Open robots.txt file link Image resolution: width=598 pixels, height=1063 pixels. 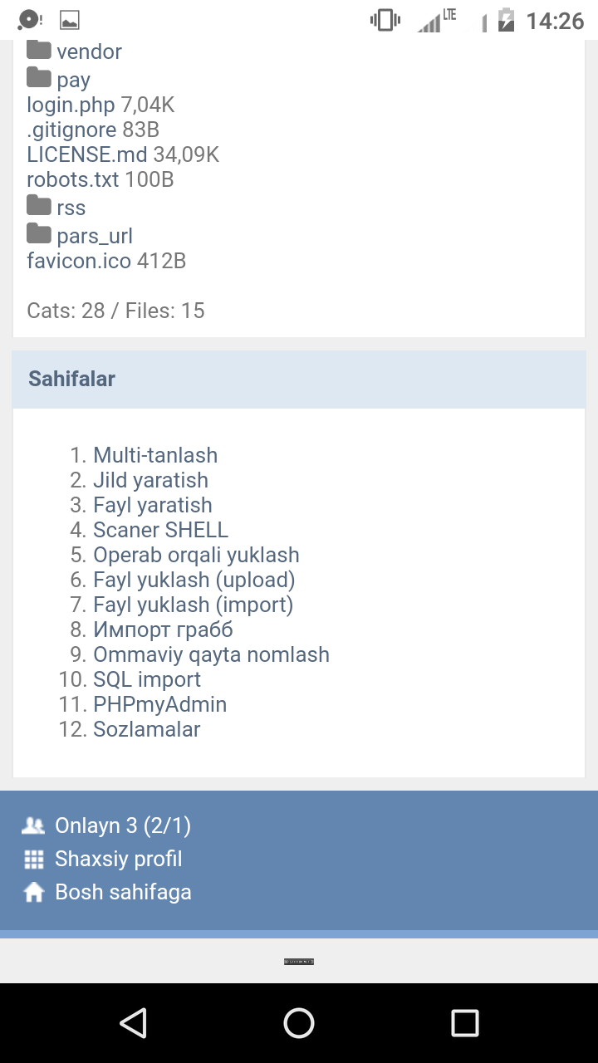[x=73, y=179]
